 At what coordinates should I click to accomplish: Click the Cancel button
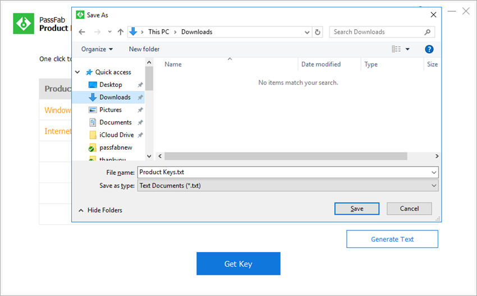pos(409,209)
